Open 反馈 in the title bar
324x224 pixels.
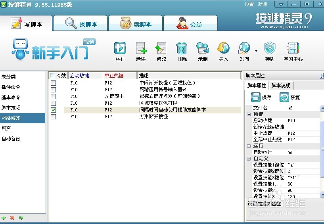click(262, 4)
